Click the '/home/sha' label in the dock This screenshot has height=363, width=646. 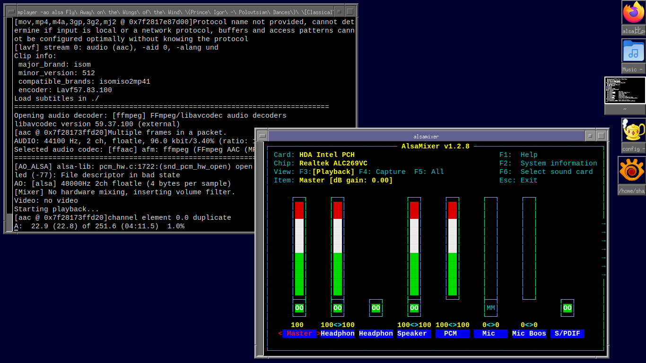point(632,190)
